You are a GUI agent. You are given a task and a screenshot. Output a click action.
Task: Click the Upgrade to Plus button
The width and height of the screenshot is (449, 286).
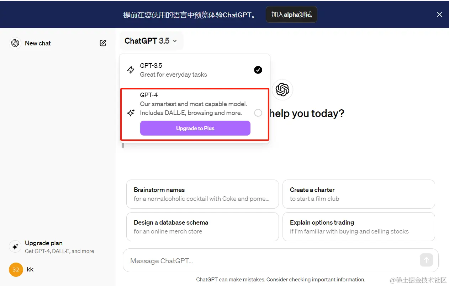point(195,128)
